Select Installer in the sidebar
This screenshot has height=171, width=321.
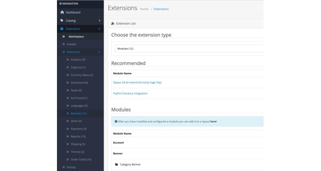(71, 44)
